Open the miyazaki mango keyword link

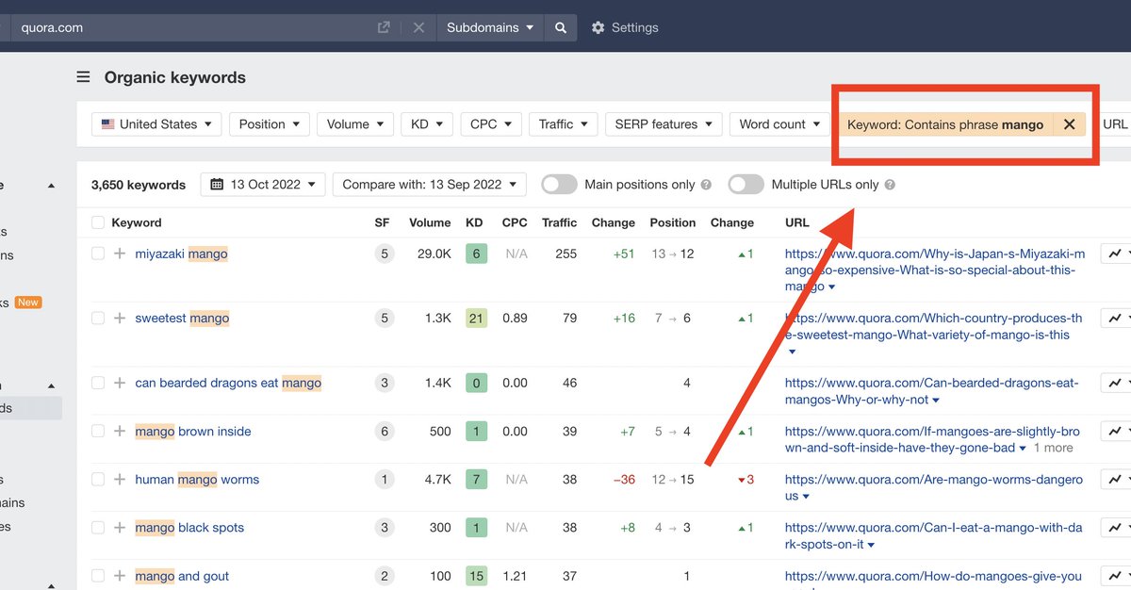tap(181, 254)
